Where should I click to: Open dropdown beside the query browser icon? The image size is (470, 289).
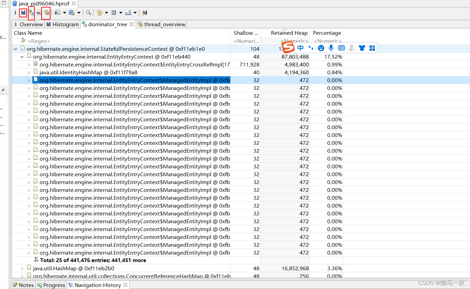click(x=79, y=13)
